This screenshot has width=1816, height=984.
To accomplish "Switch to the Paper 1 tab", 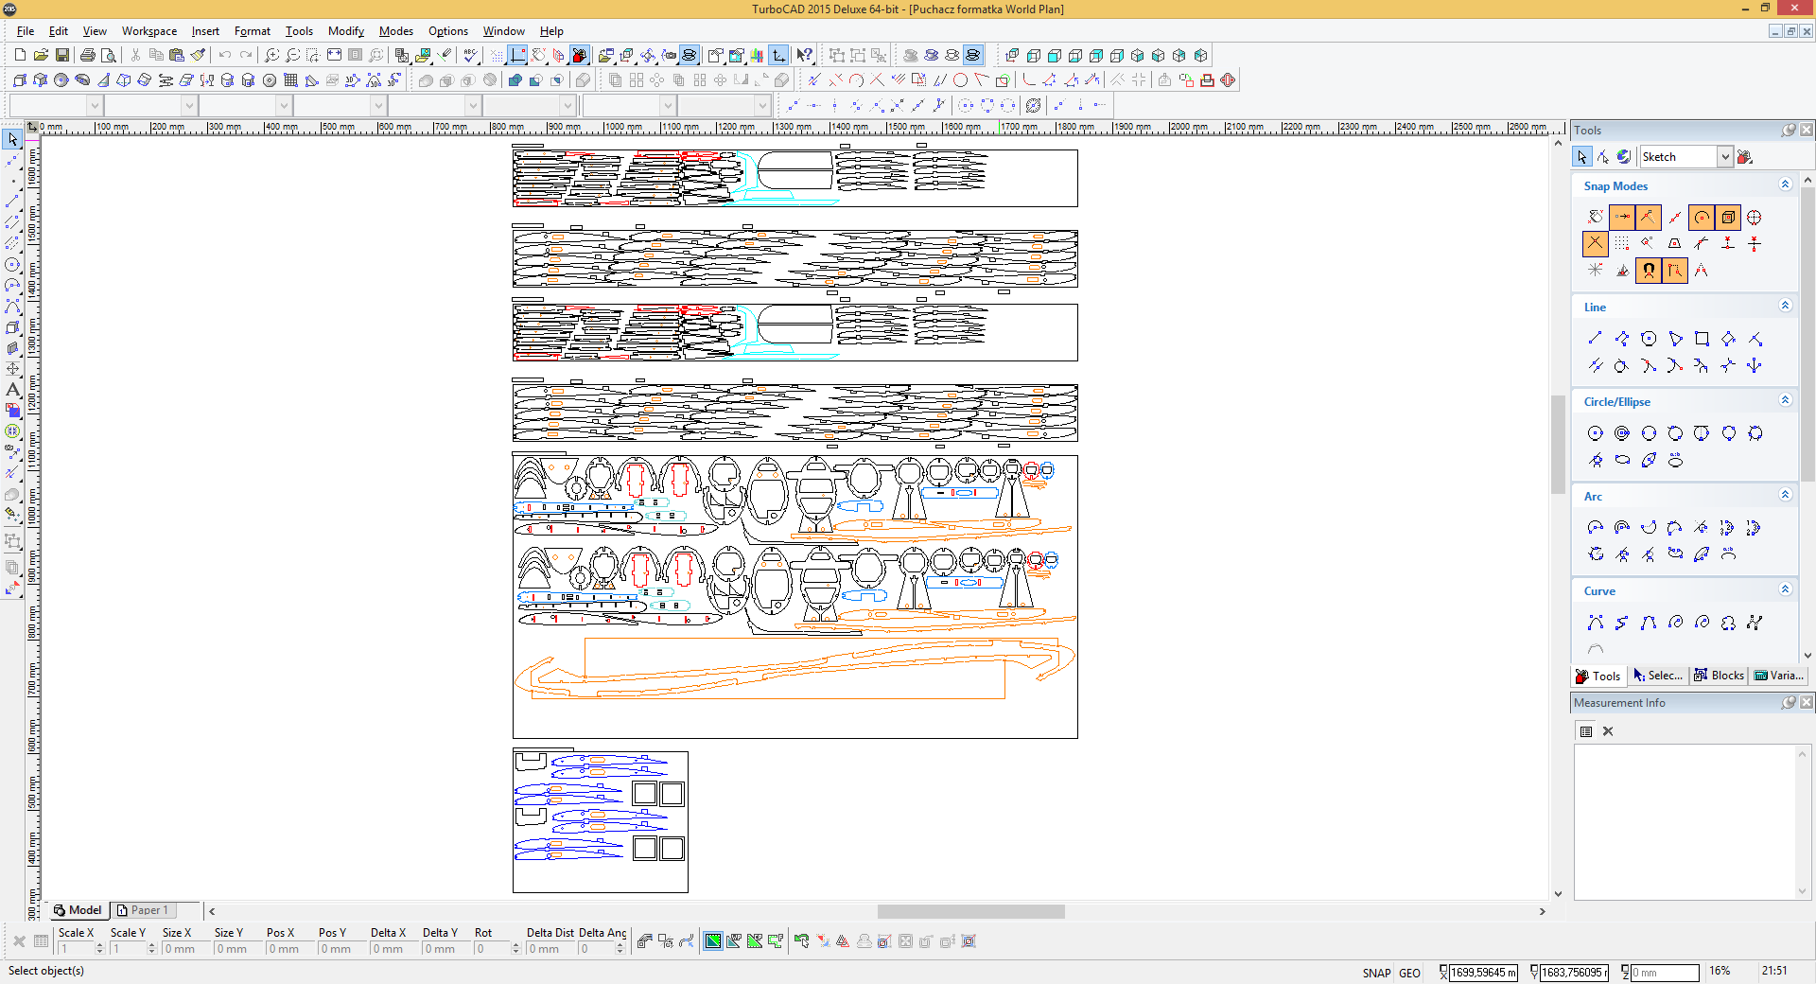I will (x=148, y=910).
